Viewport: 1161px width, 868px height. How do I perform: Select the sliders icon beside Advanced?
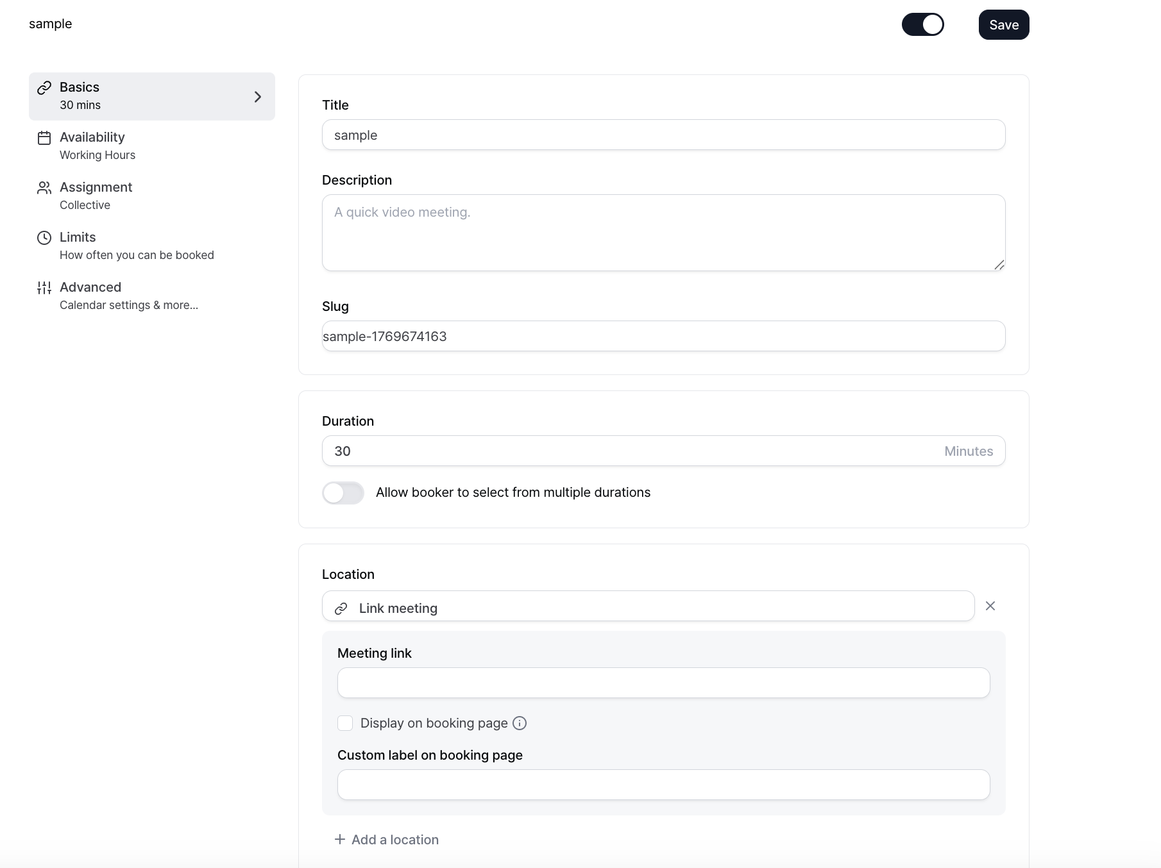(44, 287)
